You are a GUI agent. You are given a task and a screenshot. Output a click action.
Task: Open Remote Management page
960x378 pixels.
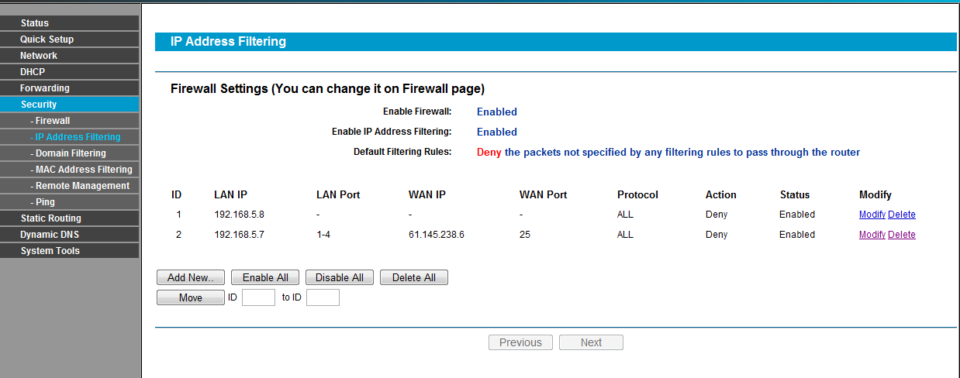point(82,186)
